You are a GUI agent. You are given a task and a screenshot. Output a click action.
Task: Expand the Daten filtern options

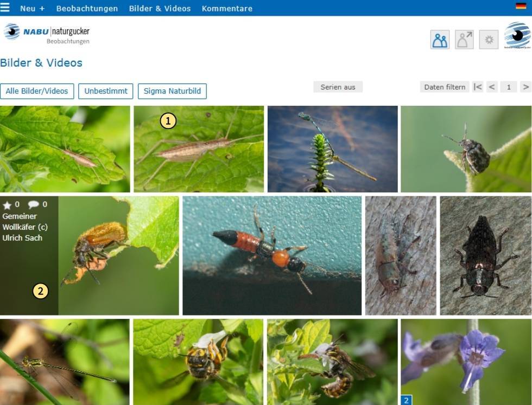tap(445, 87)
